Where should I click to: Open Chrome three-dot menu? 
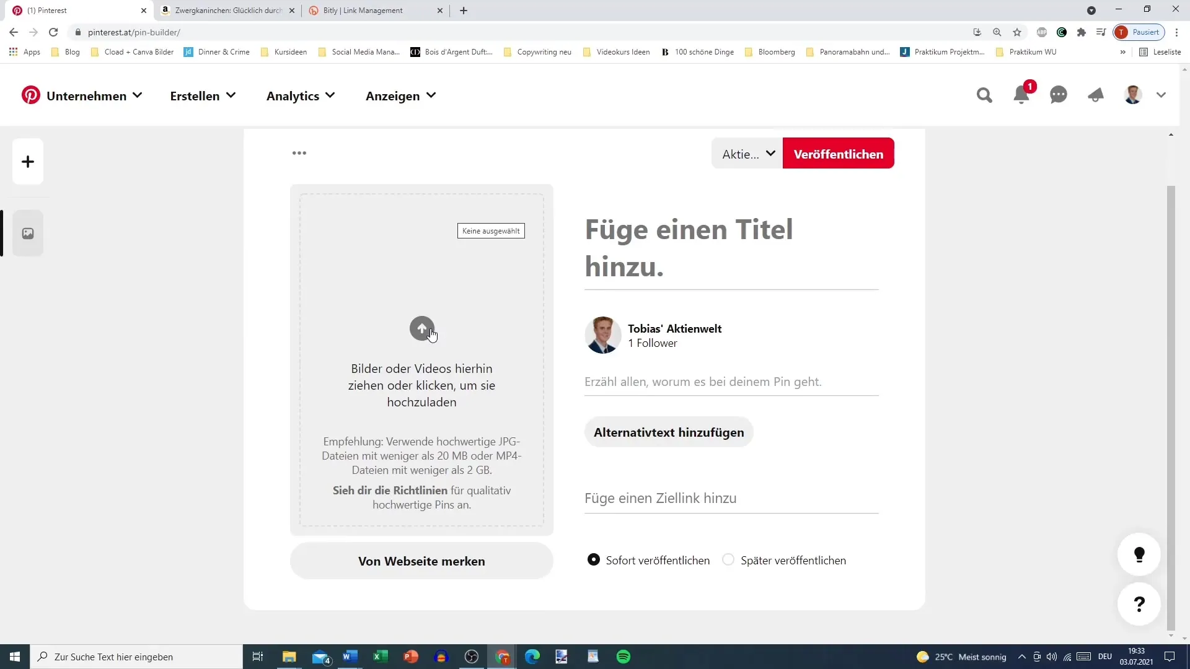click(x=1177, y=32)
